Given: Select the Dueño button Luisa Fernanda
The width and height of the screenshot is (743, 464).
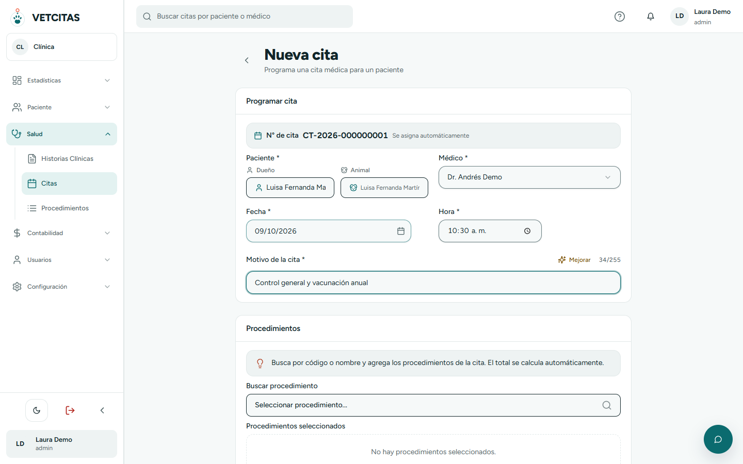Looking at the screenshot, I should [x=290, y=188].
